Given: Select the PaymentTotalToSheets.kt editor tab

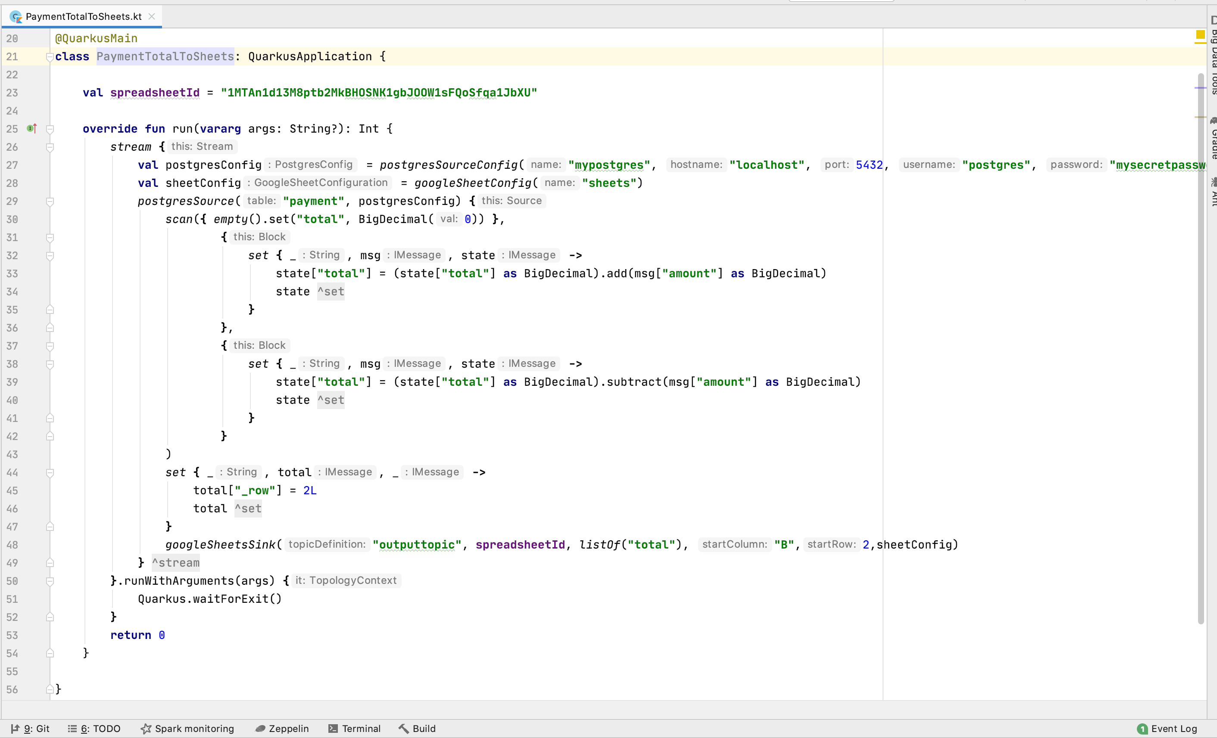Looking at the screenshot, I should point(83,16).
